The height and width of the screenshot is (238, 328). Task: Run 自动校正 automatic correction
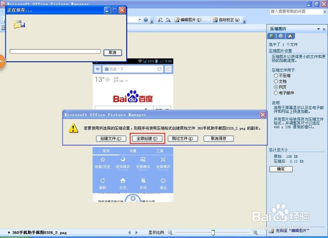[228, 20]
